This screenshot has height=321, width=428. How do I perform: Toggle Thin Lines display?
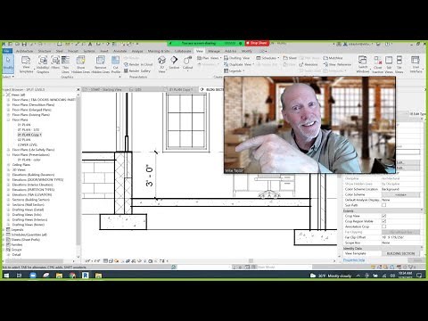coord(65,64)
